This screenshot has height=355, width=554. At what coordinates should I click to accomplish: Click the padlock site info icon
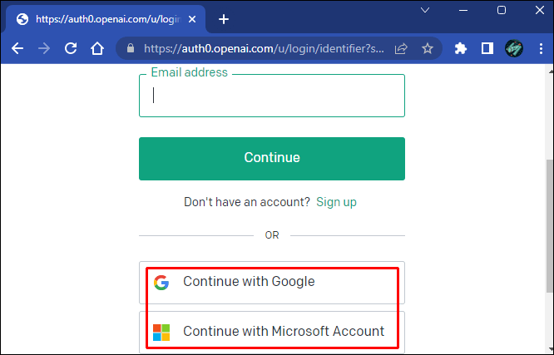(130, 49)
